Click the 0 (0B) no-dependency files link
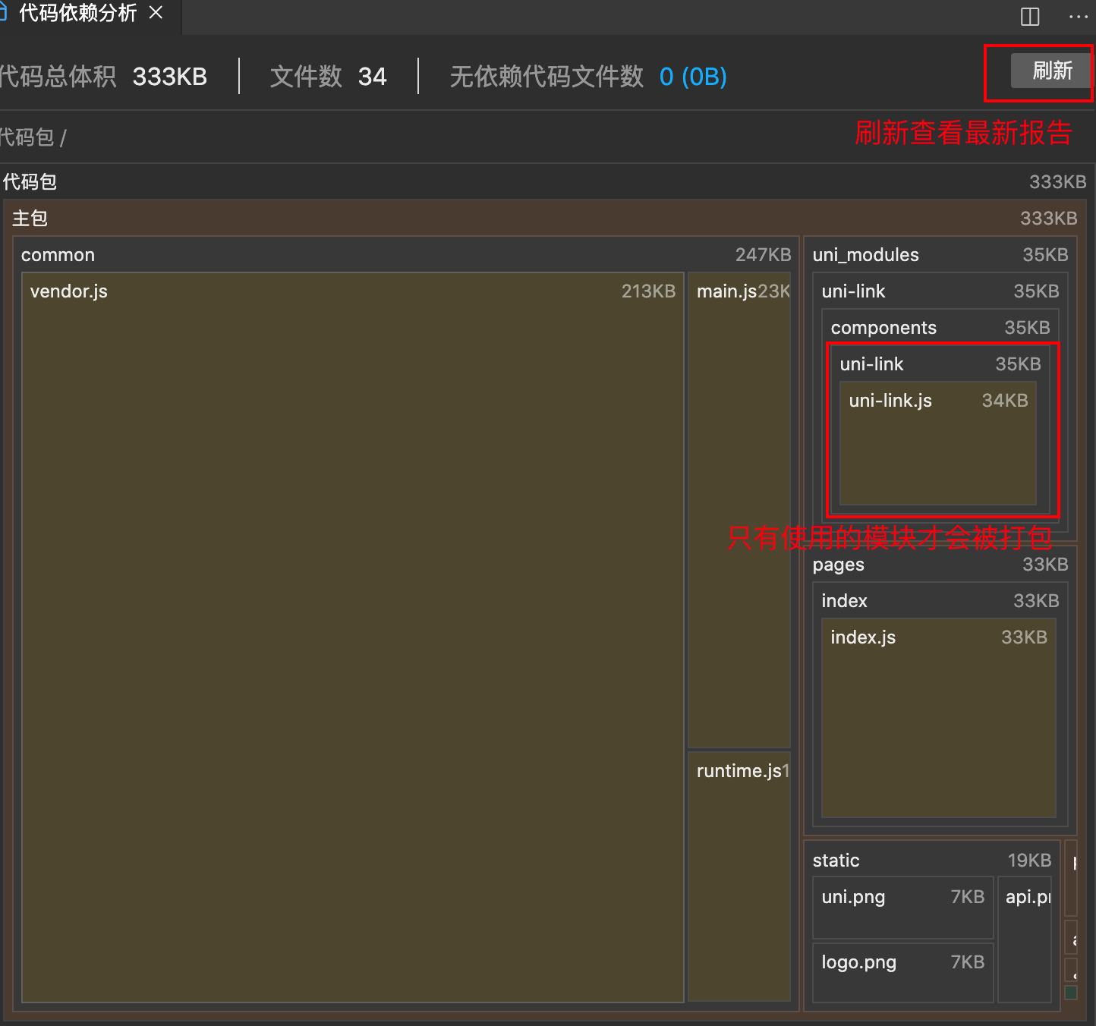 [692, 77]
